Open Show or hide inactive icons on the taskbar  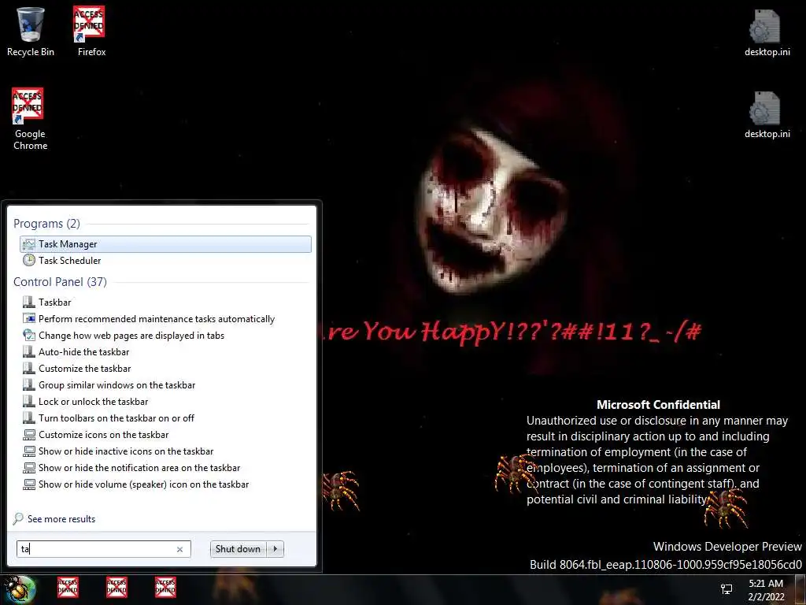pyautogui.click(x=165, y=451)
